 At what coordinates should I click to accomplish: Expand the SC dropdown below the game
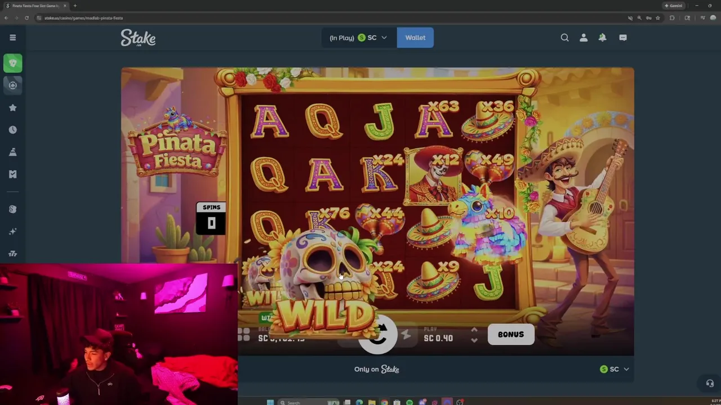[x=615, y=369]
